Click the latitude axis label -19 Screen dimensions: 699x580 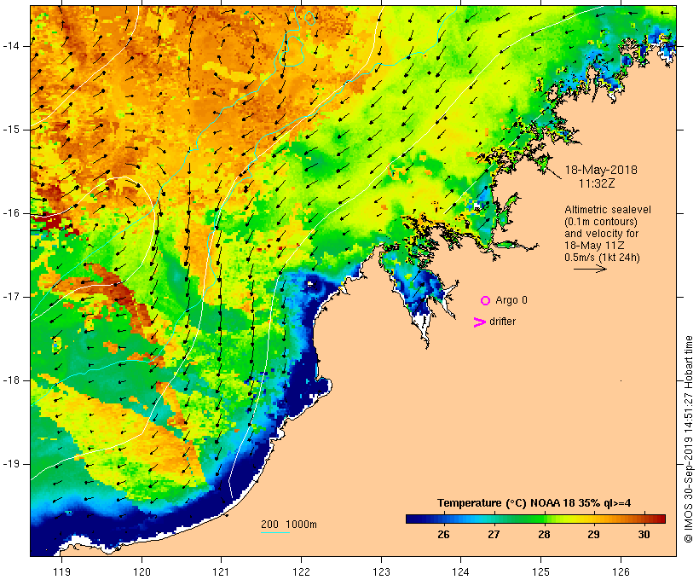point(11,464)
